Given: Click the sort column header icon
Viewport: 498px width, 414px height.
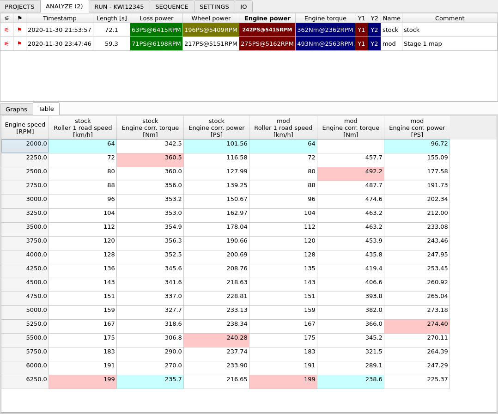Looking at the screenshot, I should pyautogui.click(x=6, y=18).
